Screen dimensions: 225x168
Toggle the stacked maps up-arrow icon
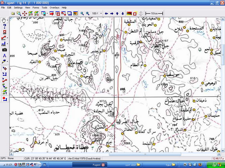5,92
